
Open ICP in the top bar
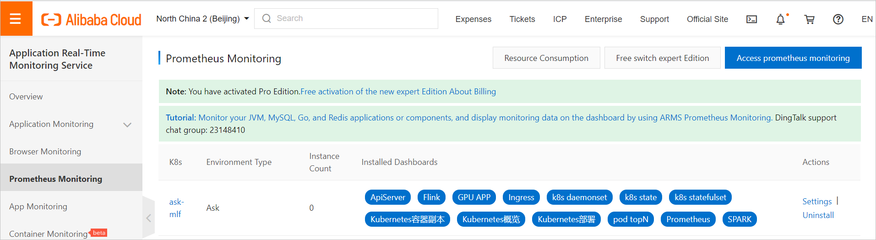click(x=560, y=19)
